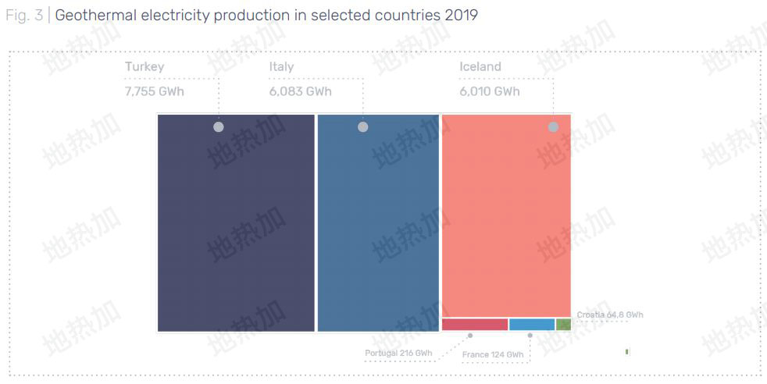Click the Turkey country label
Screen dimensions: 767x384
(x=144, y=67)
